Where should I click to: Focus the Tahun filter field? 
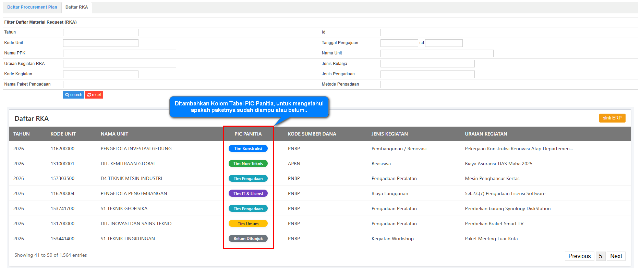coord(100,33)
